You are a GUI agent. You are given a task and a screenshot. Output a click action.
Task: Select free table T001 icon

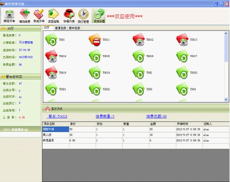click(51, 40)
